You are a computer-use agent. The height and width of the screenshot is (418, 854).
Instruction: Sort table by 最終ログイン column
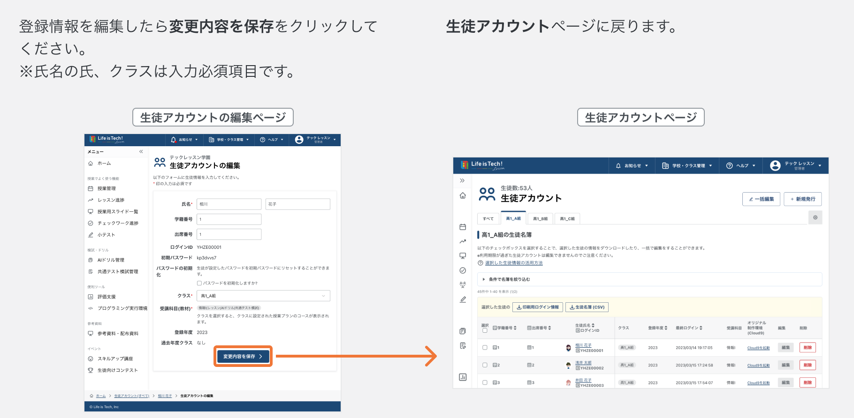click(689, 328)
